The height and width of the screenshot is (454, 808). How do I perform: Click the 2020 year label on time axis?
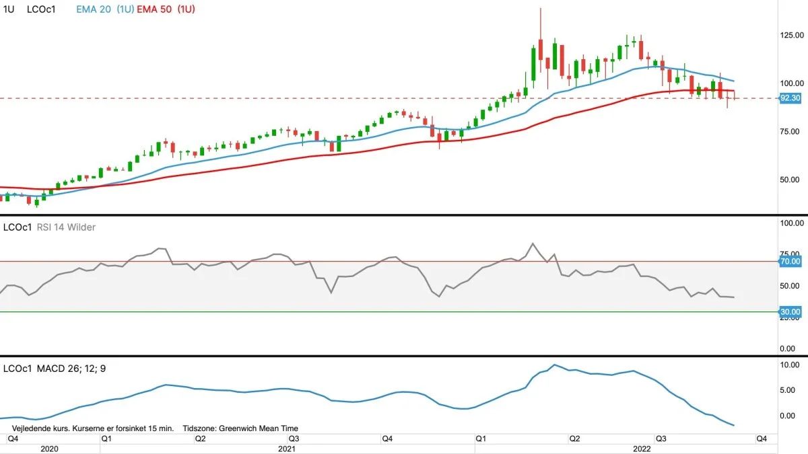click(50, 448)
